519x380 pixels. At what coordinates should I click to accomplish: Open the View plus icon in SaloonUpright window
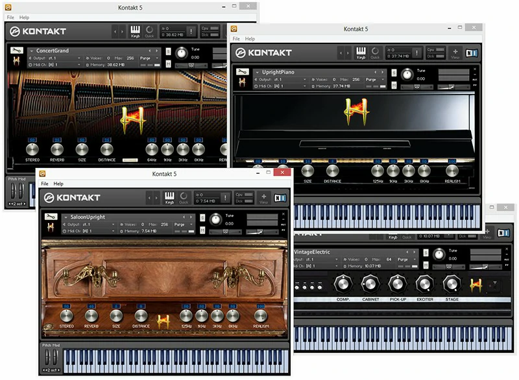click(x=264, y=198)
